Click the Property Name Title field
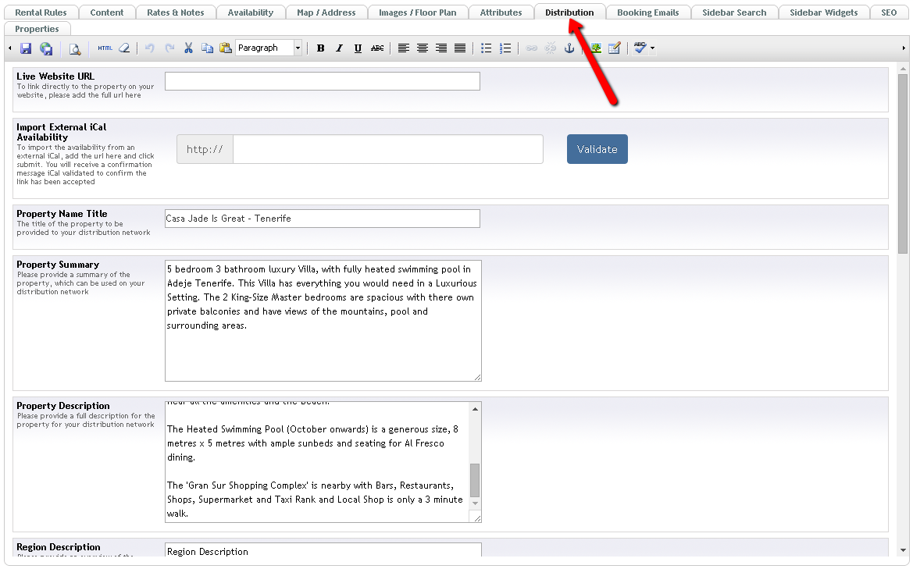The width and height of the screenshot is (913, 569). 322,219
